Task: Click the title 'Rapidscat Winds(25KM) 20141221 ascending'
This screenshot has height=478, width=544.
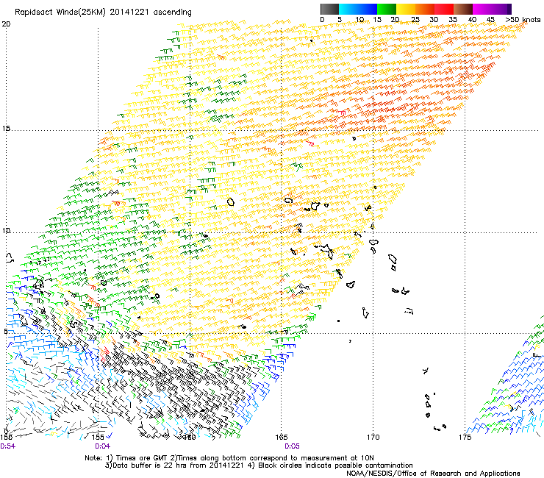Action: [103, 12]
